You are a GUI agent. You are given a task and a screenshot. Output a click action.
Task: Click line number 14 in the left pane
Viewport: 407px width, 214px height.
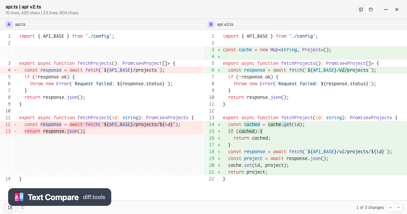coord(8,179)
